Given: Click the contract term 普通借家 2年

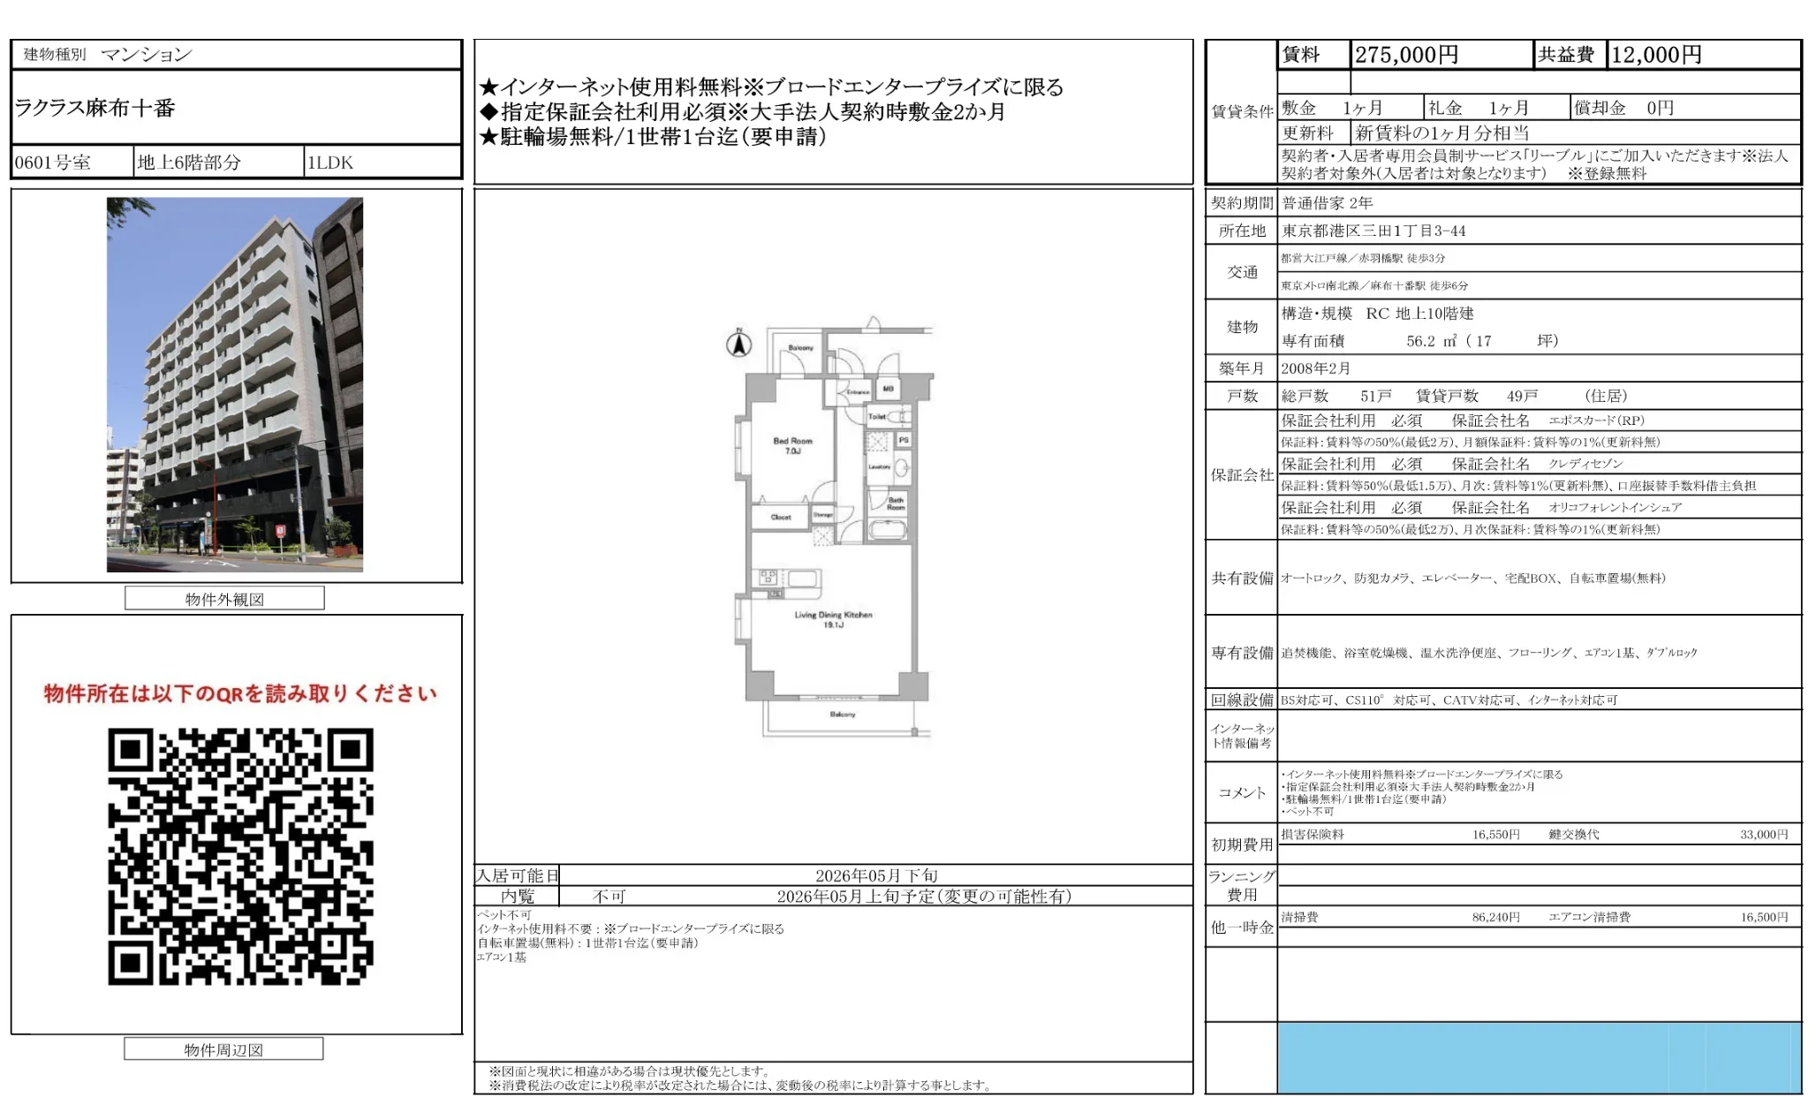Looking at the screenshot, I should pyautogui.click(x=1328, y=203).
